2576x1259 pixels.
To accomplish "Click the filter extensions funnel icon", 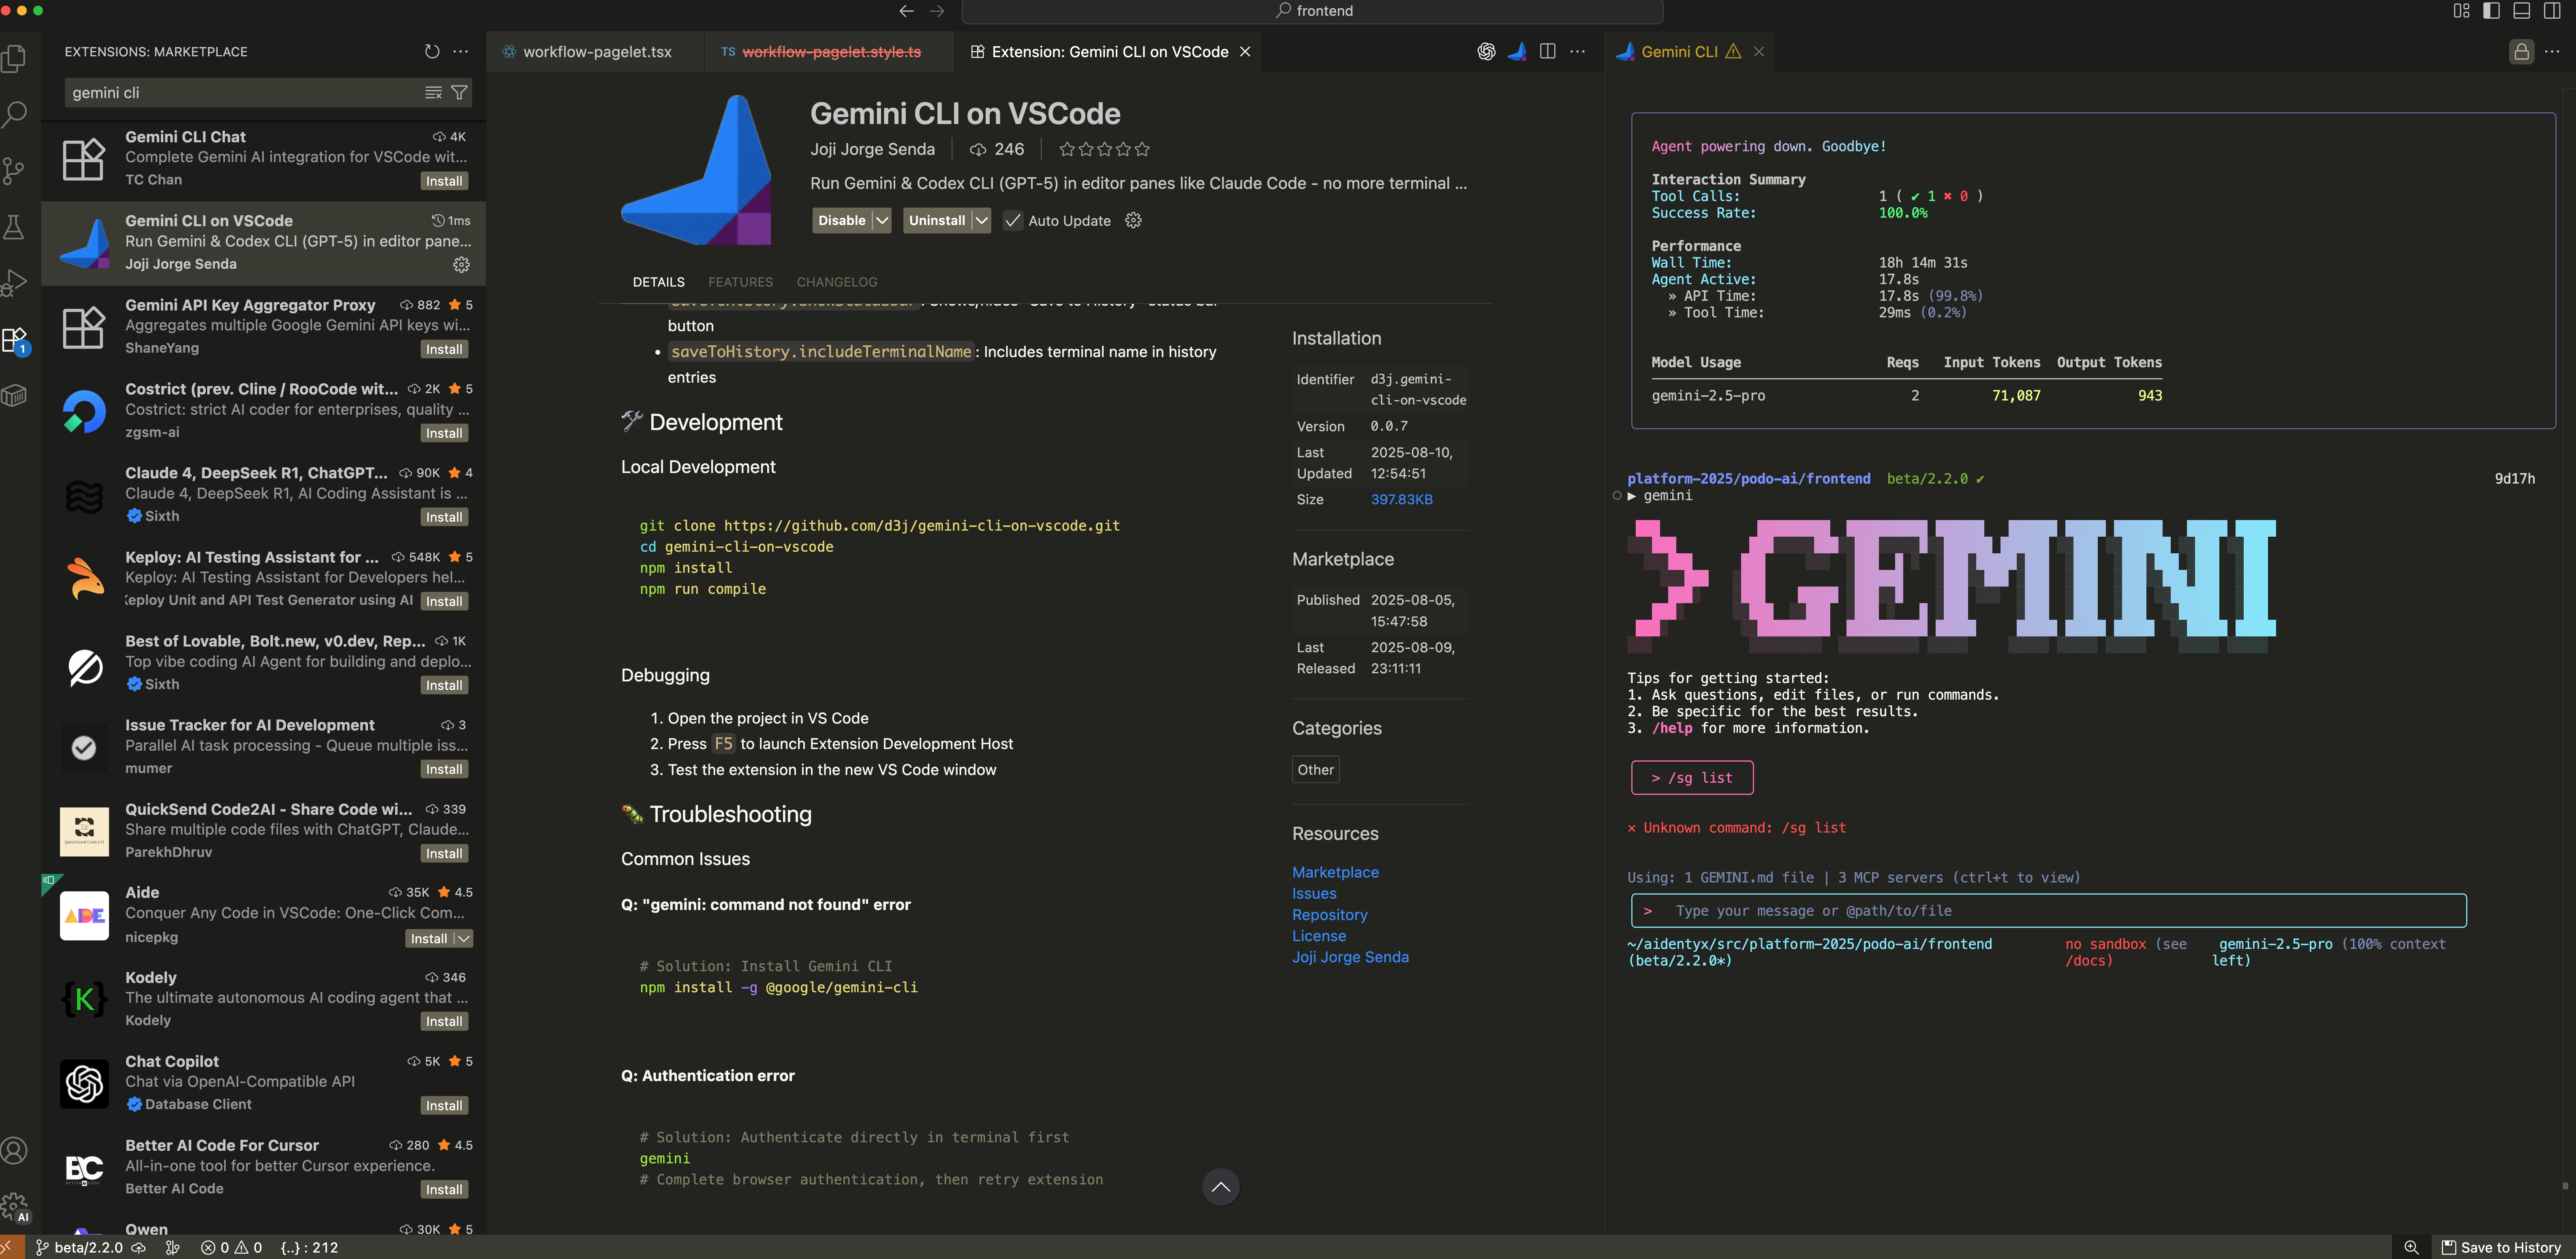I will [459, 92].
